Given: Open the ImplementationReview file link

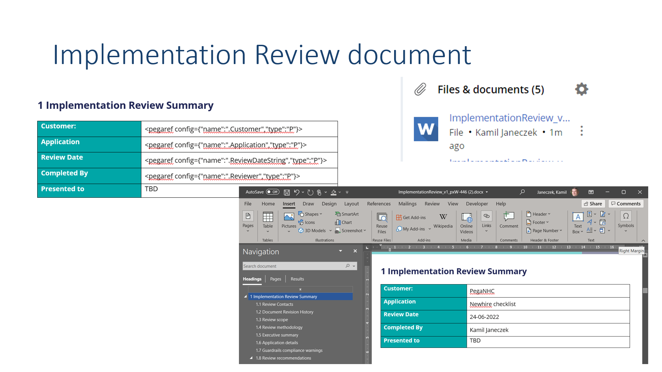Looking at the screenshot, I should (509, 118).
